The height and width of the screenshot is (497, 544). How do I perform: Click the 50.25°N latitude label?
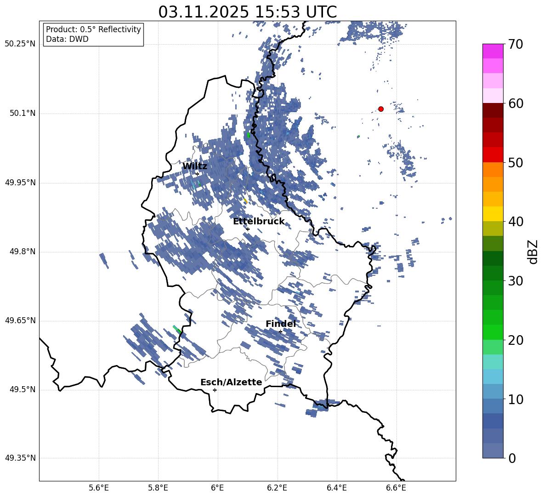[x=20, y=44]
